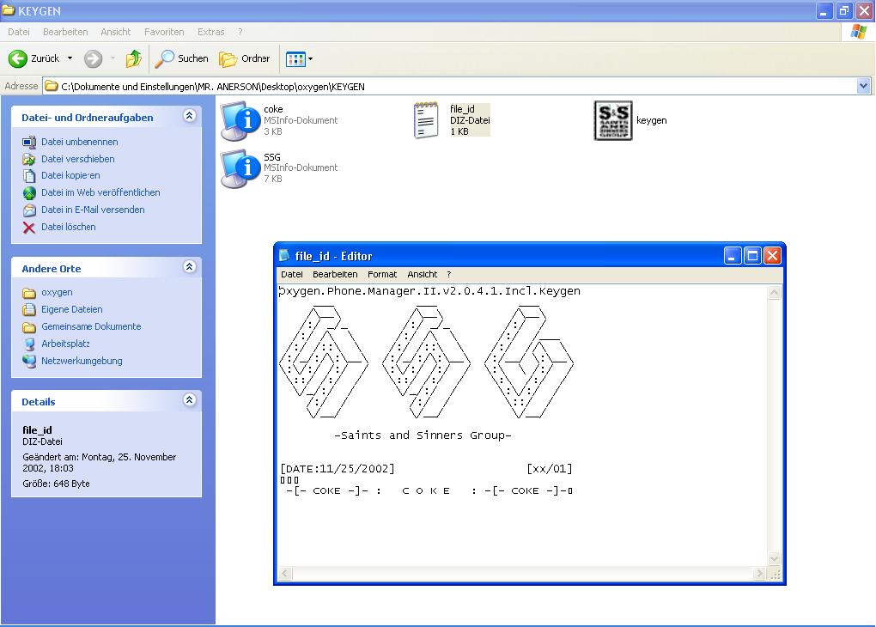Expand the address bar dropdown arrow
Viewport: 876px width, 627px height.
pyautogui.click(x=863, y=86)
